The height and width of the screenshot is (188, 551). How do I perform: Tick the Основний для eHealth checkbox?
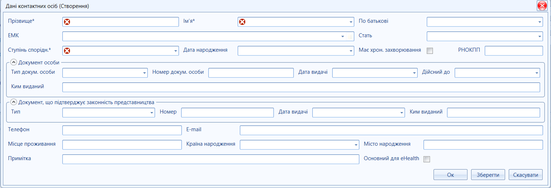pyautogui.click(x=427, y=159)
